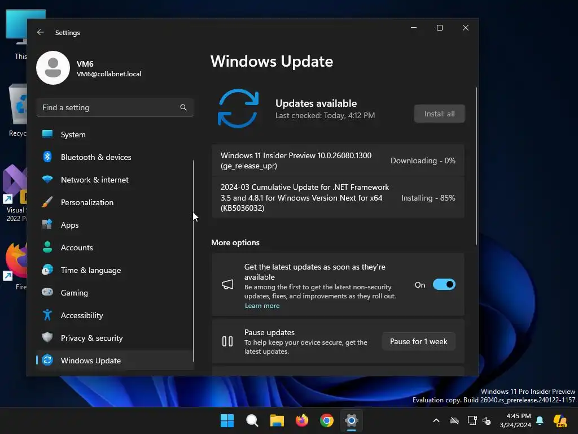Click the search magnifier in Find a setting

183,107
